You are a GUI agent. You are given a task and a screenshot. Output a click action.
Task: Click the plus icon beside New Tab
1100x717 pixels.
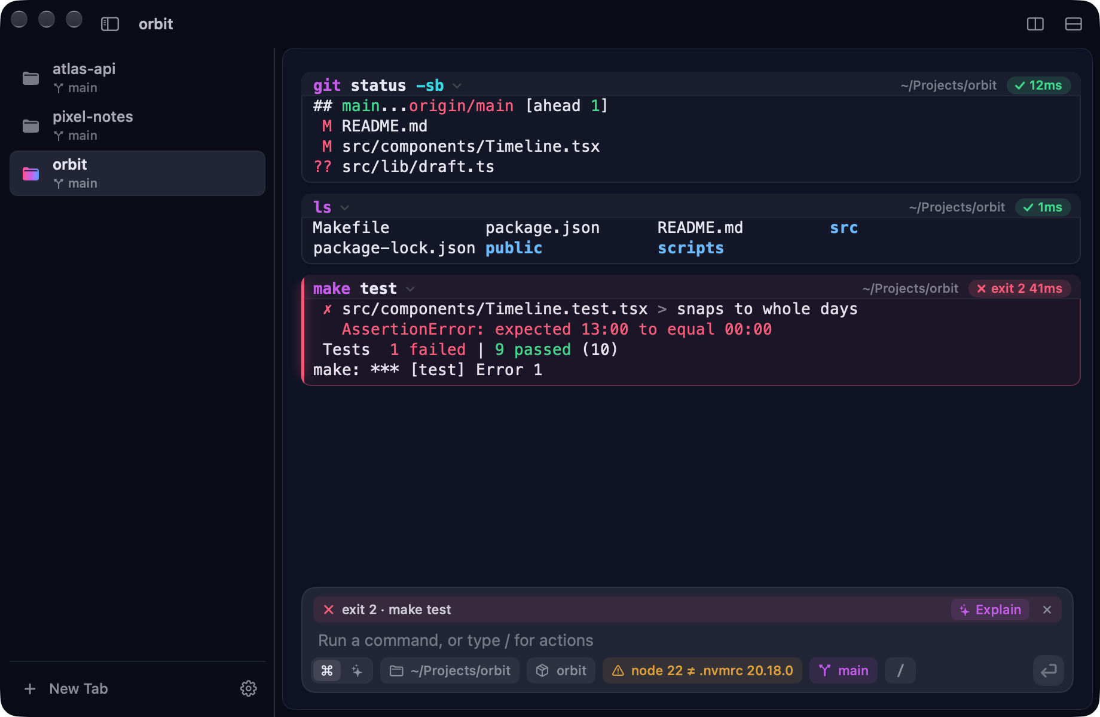click(x=30, y=689)
